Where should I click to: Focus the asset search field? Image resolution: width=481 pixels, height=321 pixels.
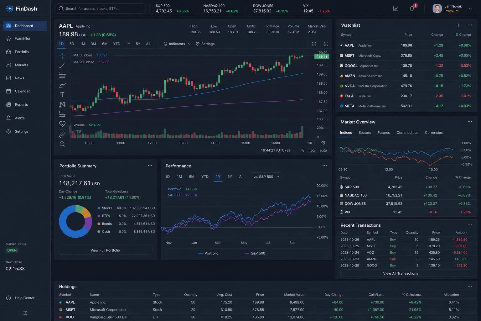click(100, 9)
